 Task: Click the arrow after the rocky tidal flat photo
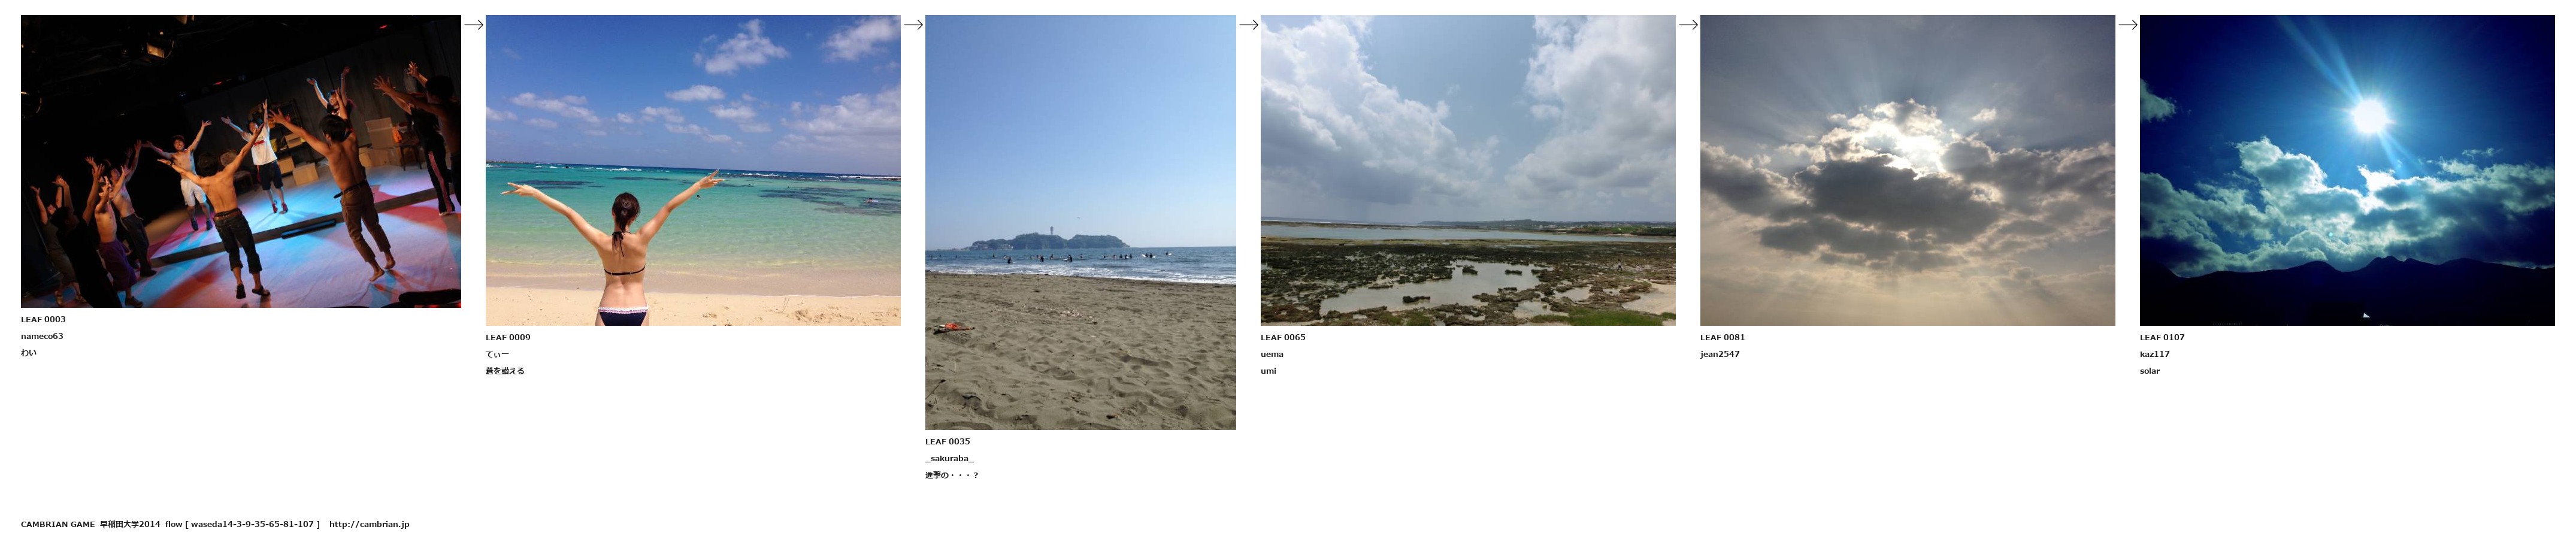(x=1688, y=25)
